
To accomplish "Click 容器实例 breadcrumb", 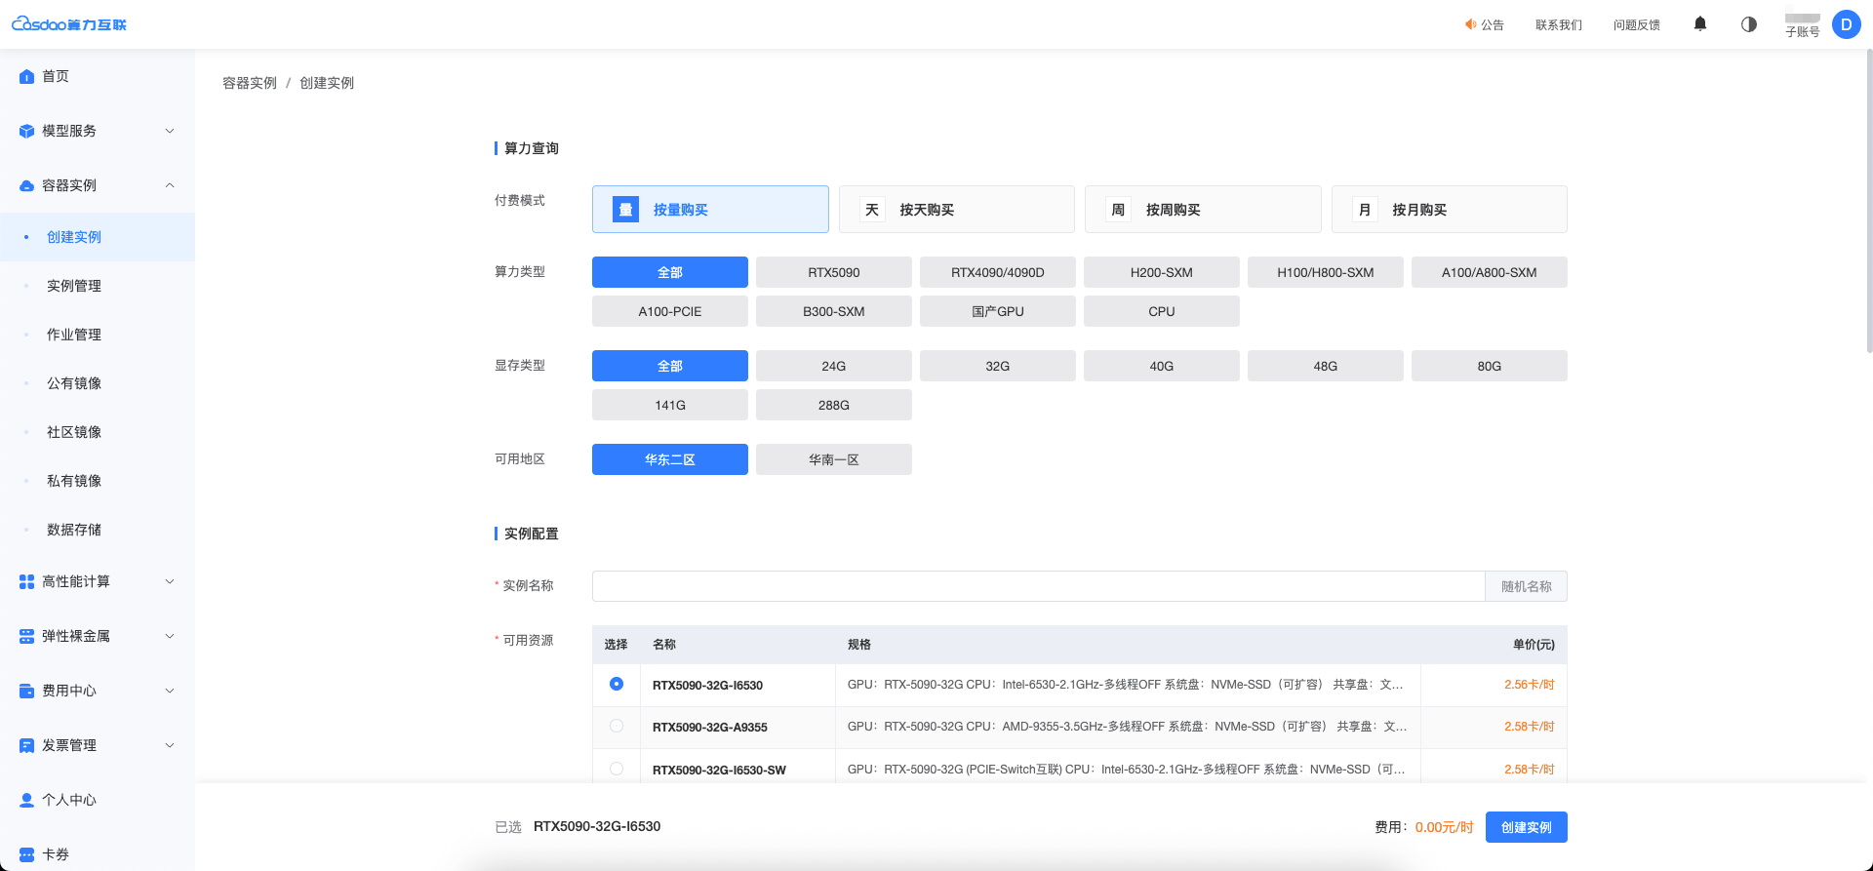I will pos(250,83).
